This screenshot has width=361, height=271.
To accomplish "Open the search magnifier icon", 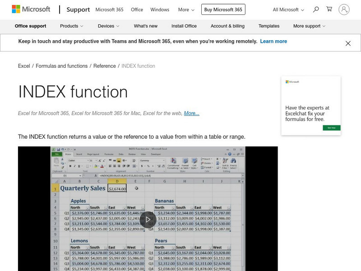I will [x=316, y=9].
